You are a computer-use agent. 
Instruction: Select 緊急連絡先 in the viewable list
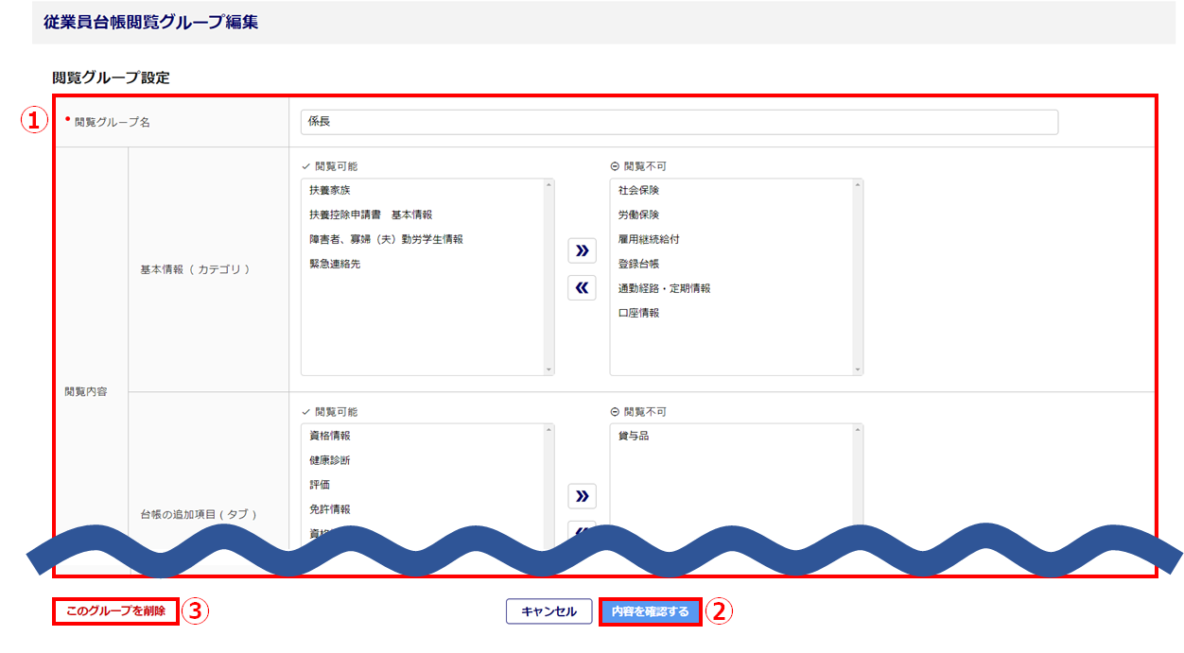coord(335,264)
